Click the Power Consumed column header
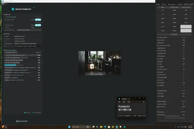The height and width of the screenshot is (129, 194). (186, 7)
